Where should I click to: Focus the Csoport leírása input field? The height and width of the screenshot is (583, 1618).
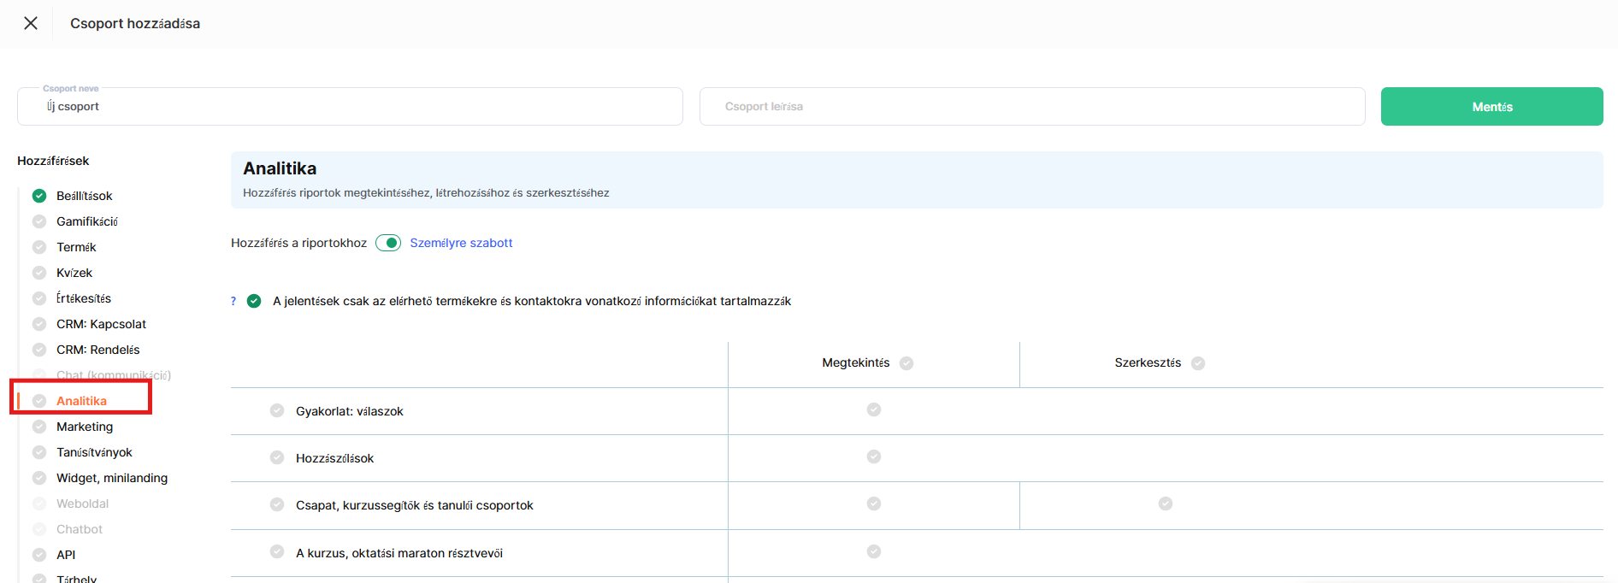[1032, 107]
